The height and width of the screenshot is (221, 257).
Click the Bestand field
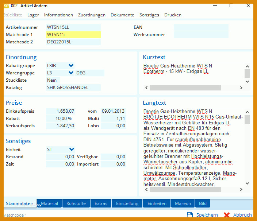pyautogui.click(x=61, y=157)
